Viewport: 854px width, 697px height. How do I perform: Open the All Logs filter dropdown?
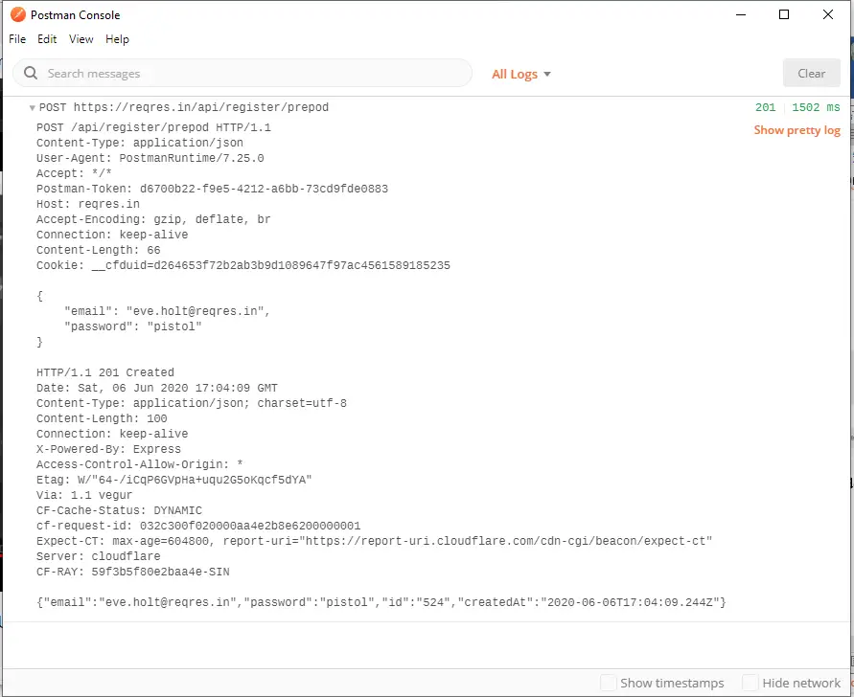coord(521,74)
